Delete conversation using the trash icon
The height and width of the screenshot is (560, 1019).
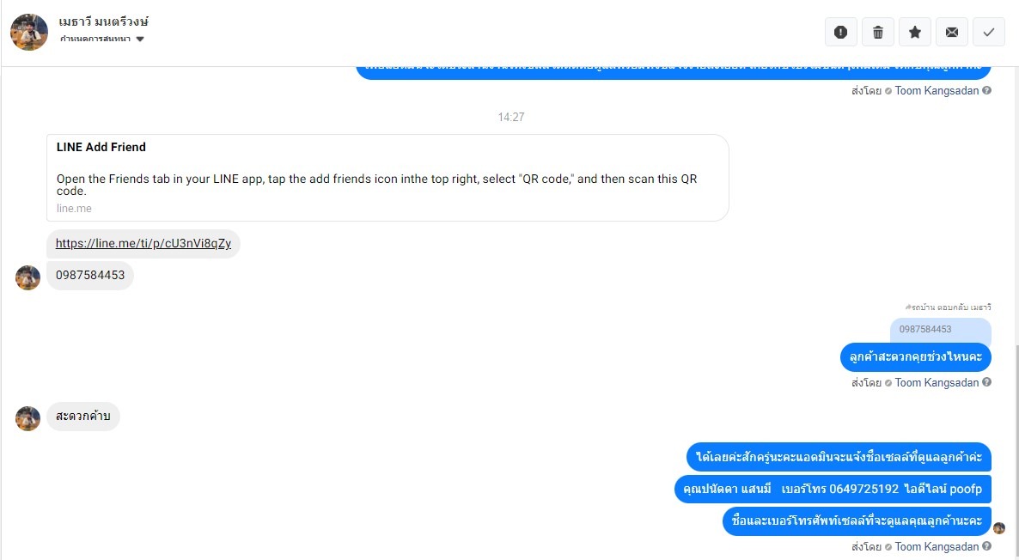[x=878, y=32]
